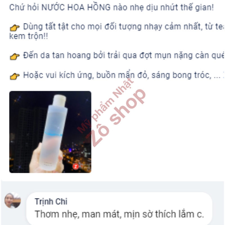Click the line ending with "kem trộn!!"
The height and width of the screenshot is (225, 225).
29,36
